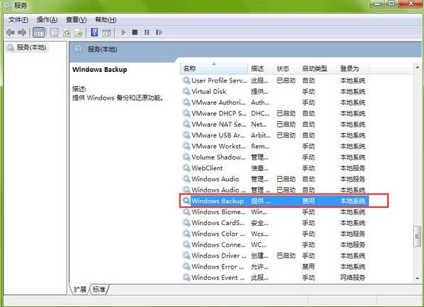The height and width of the screenshot is (307, 424).
Task: Select the Windows Driver Foundation service name
Action: click(219, 256)
